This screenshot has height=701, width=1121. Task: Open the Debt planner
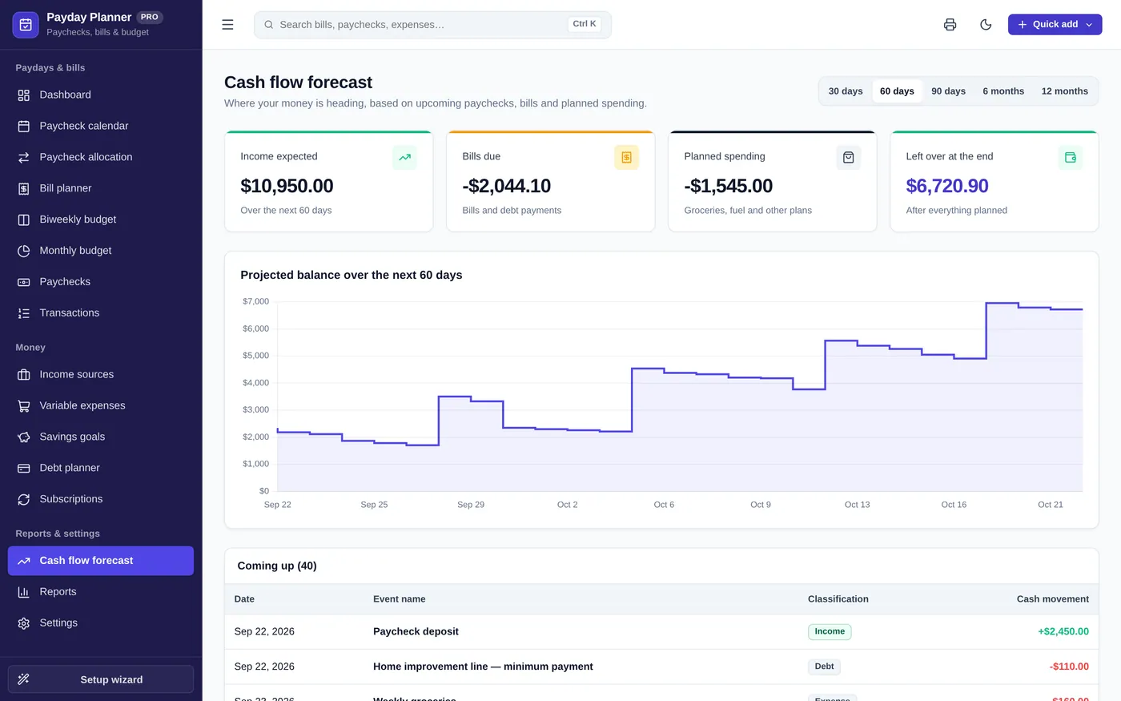tap(101, 468)
